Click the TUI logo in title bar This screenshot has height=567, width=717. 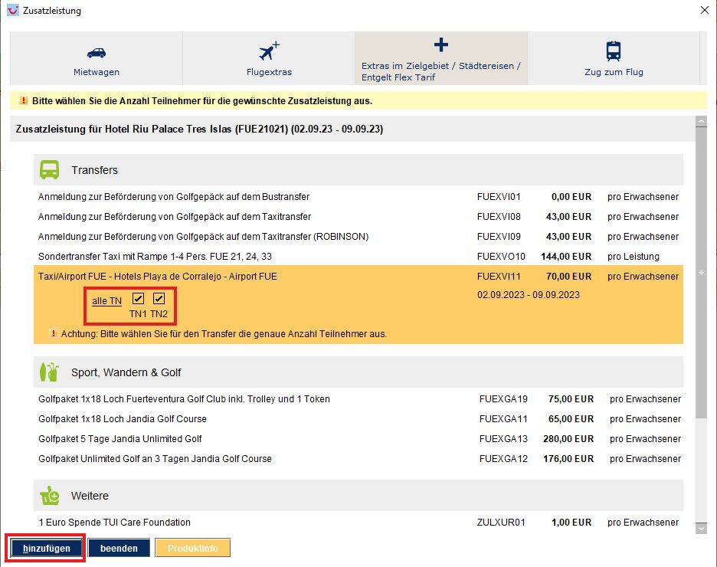13,11
